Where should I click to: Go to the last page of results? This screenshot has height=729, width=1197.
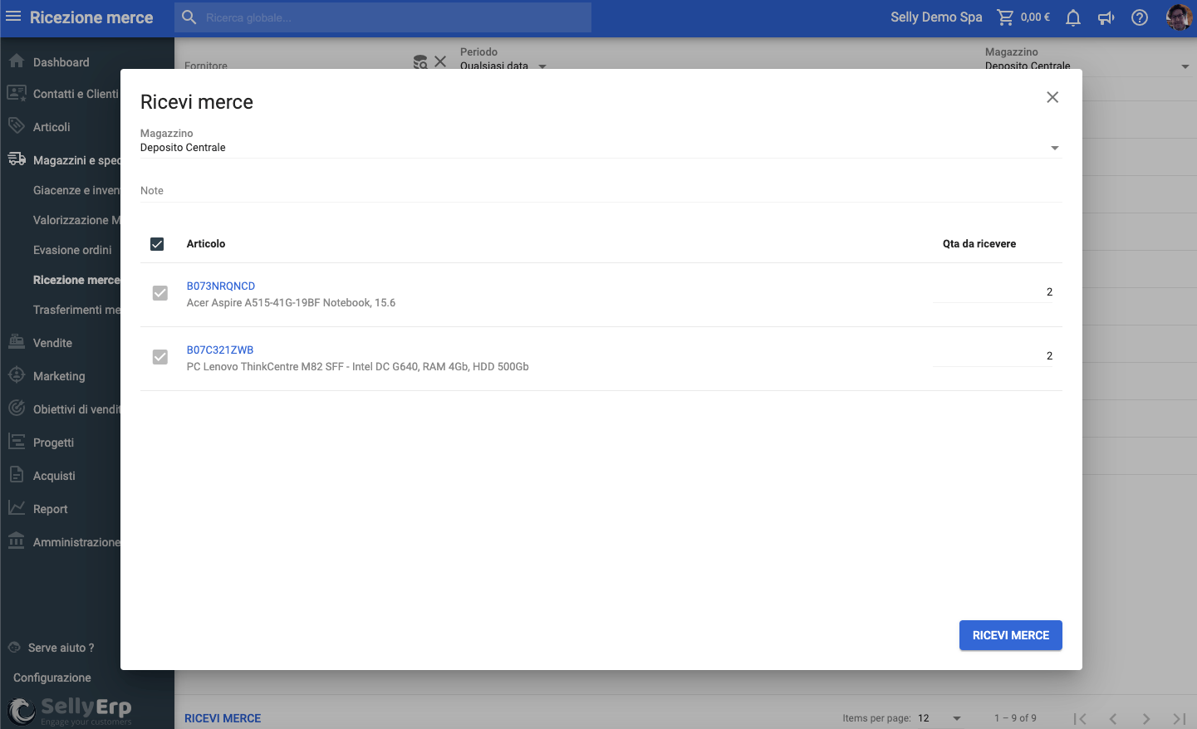1180,718
